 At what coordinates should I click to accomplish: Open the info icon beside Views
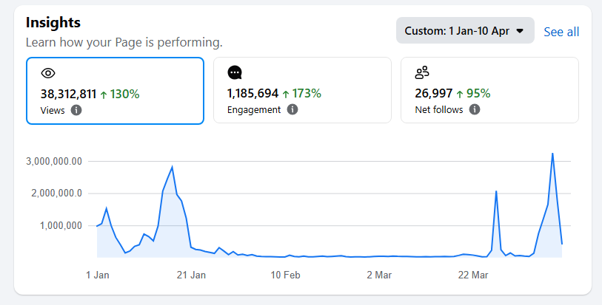[x=76, y=110]
